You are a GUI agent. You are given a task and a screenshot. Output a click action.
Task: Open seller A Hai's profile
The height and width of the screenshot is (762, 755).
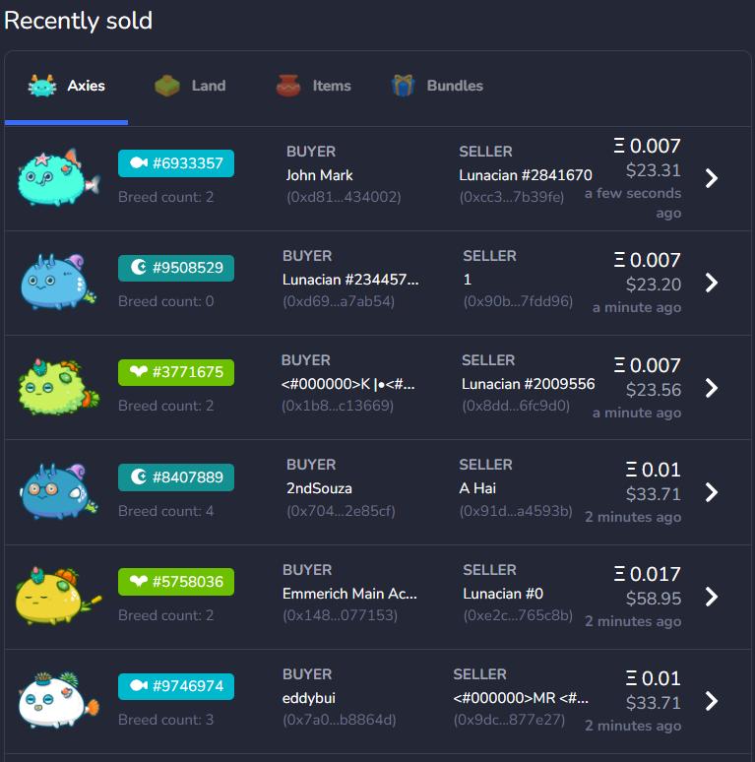point(477,488)
